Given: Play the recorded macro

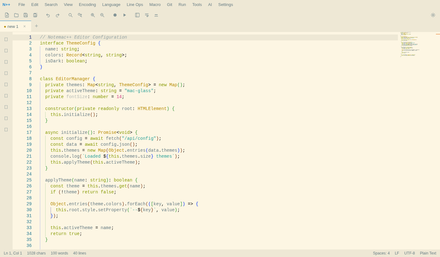Looking at the screenshot, I should coord(125,15).
